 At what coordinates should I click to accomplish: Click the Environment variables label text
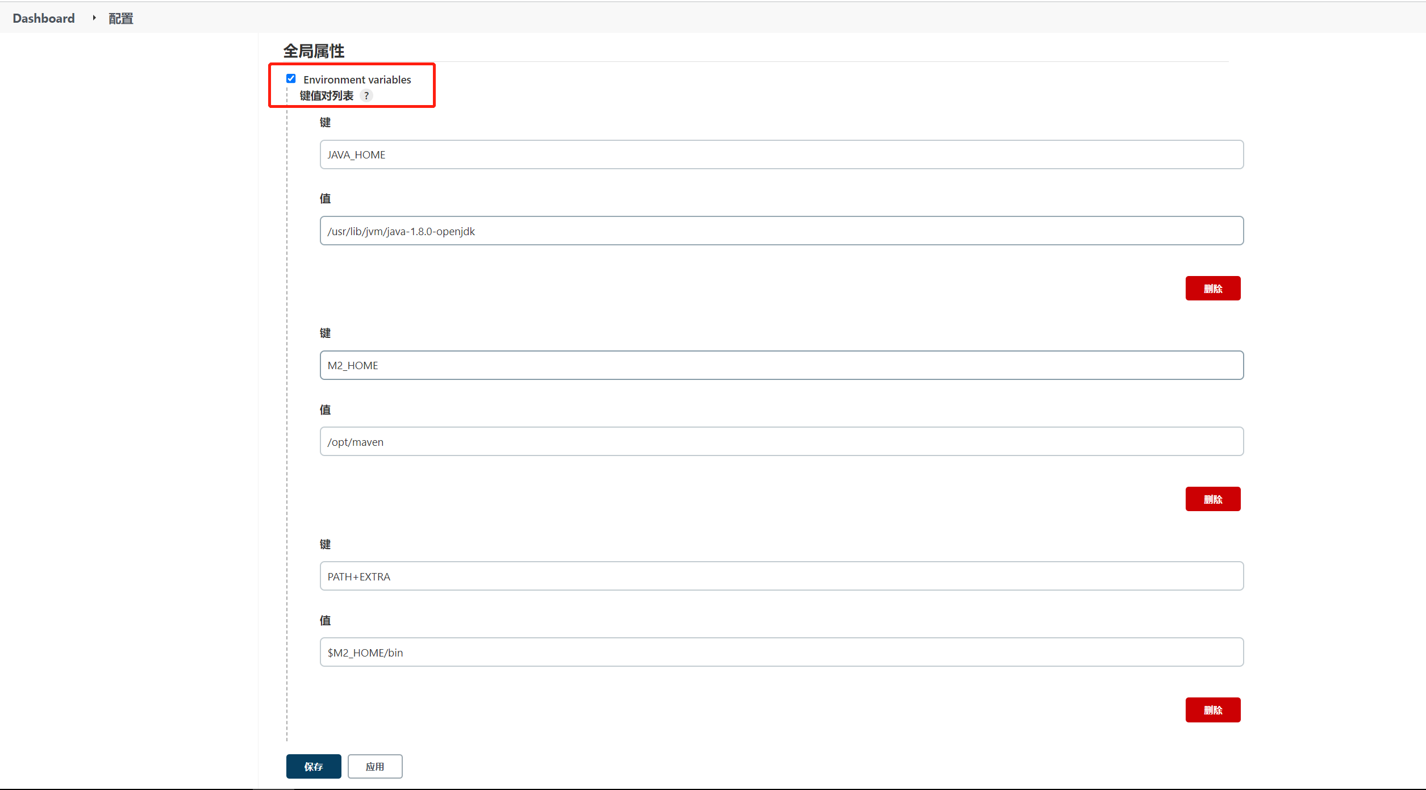pos(357,80)
